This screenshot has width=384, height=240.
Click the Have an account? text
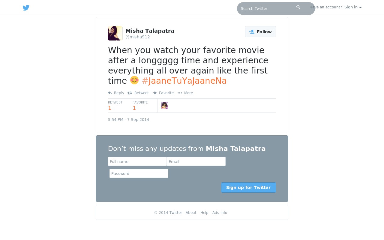pos(326,7)
